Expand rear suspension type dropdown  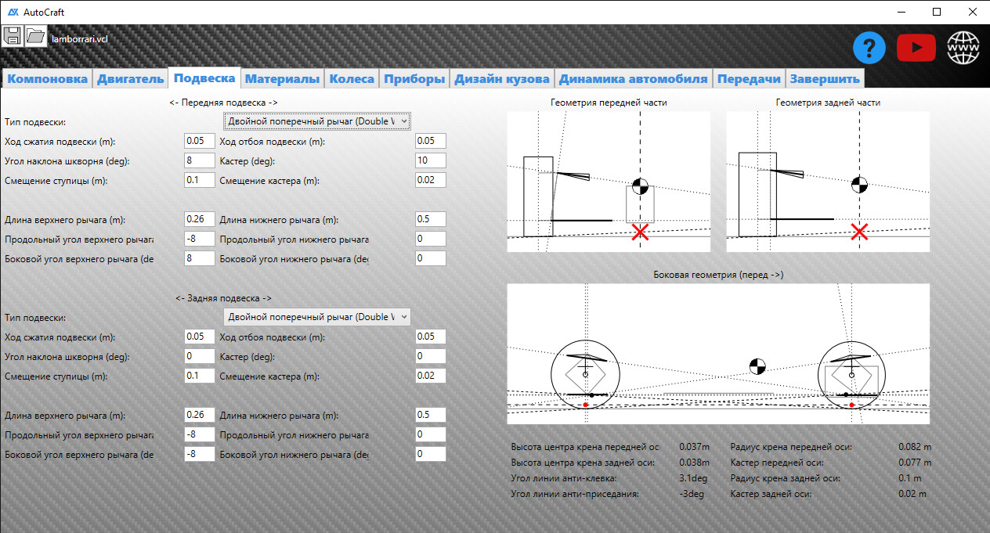coord(316,317)
